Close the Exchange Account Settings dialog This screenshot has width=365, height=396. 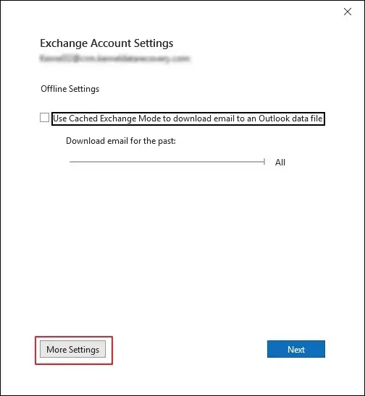(348, 12)
